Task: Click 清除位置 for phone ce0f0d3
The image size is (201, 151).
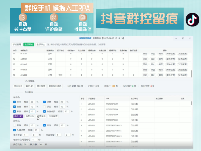Action: 171,59
